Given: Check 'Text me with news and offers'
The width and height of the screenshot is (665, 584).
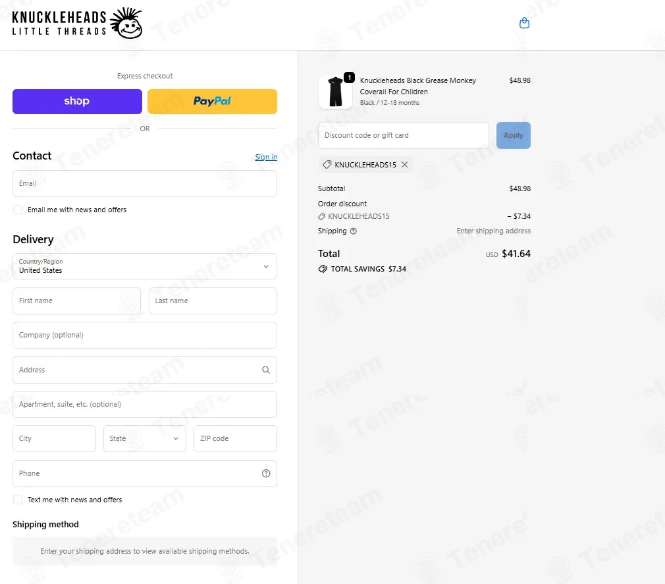Looking at the screenshot, I should (17, 500).
